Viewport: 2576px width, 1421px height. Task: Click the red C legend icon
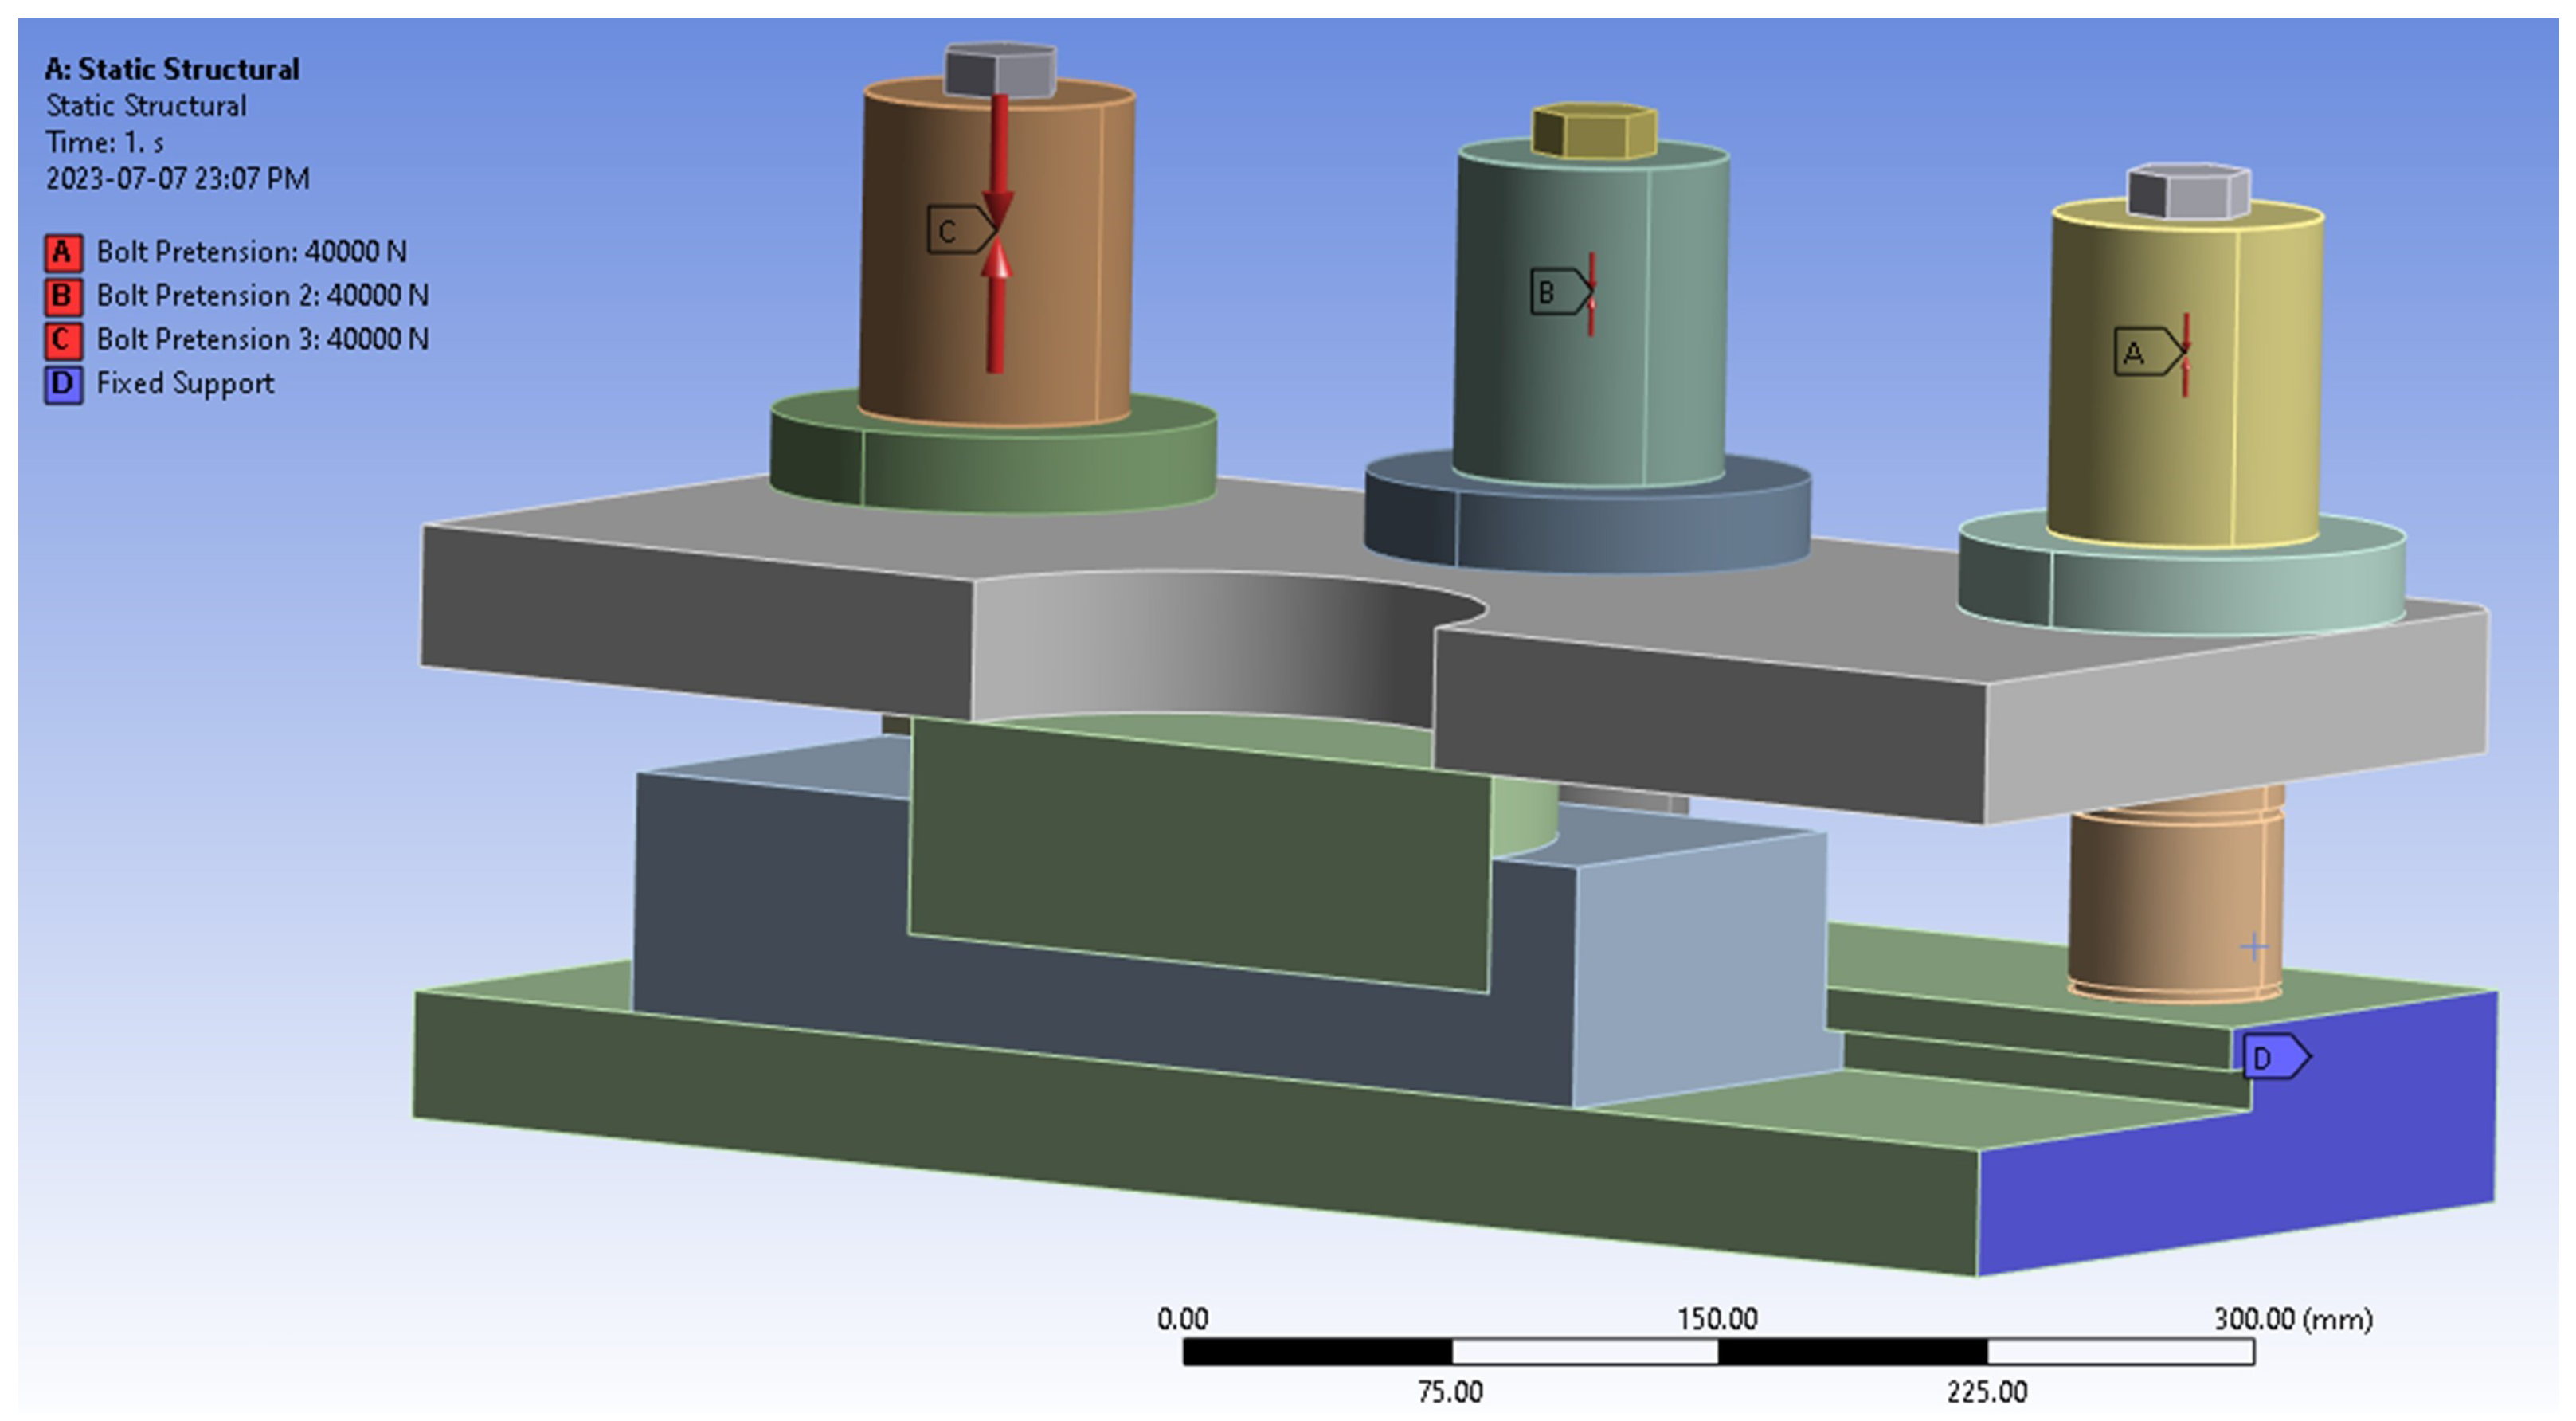click(63, 340)
